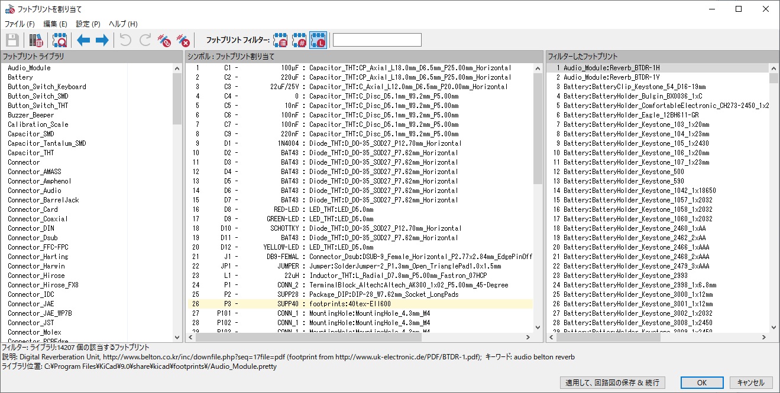Screen dimensions: 780x393
Task: Select Connector_Dsub in the library list
Action: (33, 238)
